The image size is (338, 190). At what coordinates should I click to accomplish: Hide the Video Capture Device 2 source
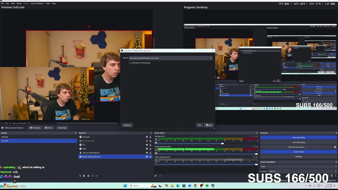tap(147, 157)
